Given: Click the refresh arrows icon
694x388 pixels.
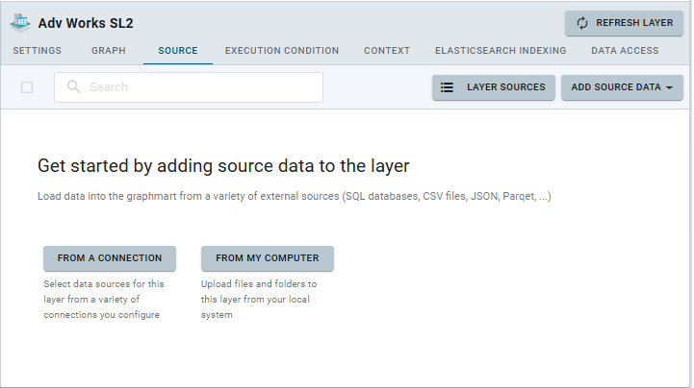Looking at the screenshot, I should click(582, 23).
